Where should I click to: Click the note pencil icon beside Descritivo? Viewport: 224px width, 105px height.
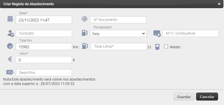10,72
